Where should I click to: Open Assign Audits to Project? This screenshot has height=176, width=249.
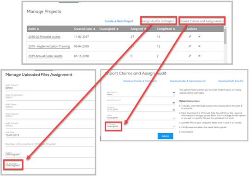[158, 21]
